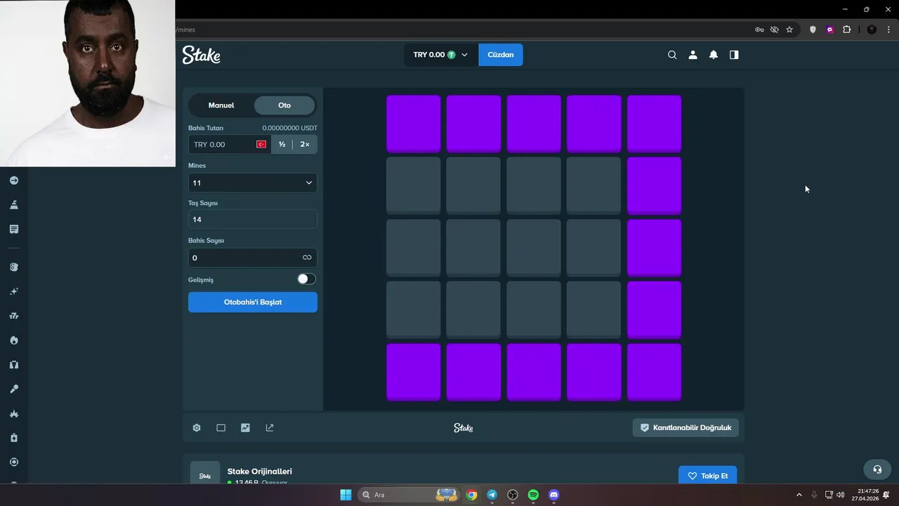This screenshot has height=506, width=899.
Task: Toggle the top-right purple tile
Action: pos(654,124)
